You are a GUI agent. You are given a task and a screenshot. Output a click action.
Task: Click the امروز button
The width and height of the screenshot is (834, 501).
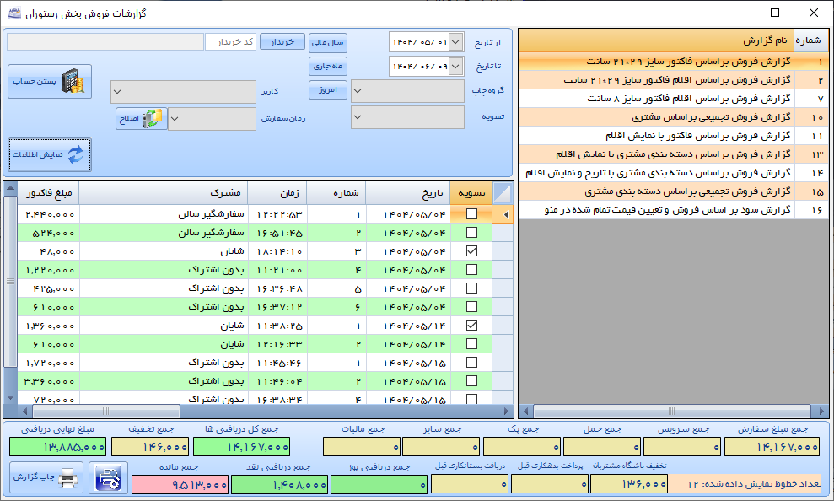328,90
